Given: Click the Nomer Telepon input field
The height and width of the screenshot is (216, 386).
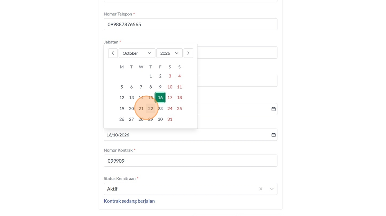Looking at the screenshot, I should click(190, 24).
